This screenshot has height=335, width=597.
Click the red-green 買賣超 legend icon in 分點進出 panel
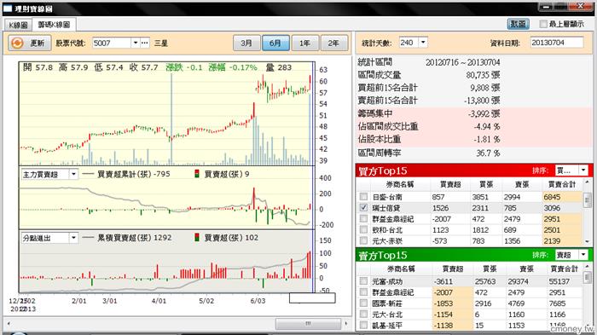click(x=197, y=238)
